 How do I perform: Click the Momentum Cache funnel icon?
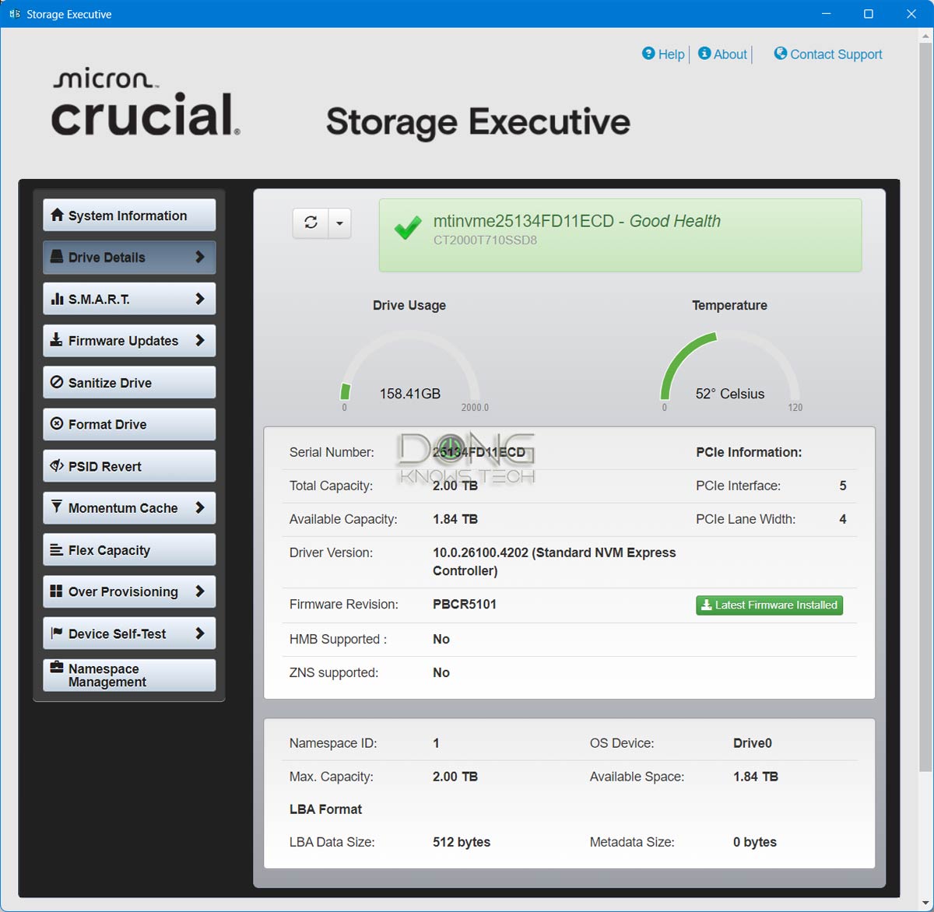pos(56,507)
